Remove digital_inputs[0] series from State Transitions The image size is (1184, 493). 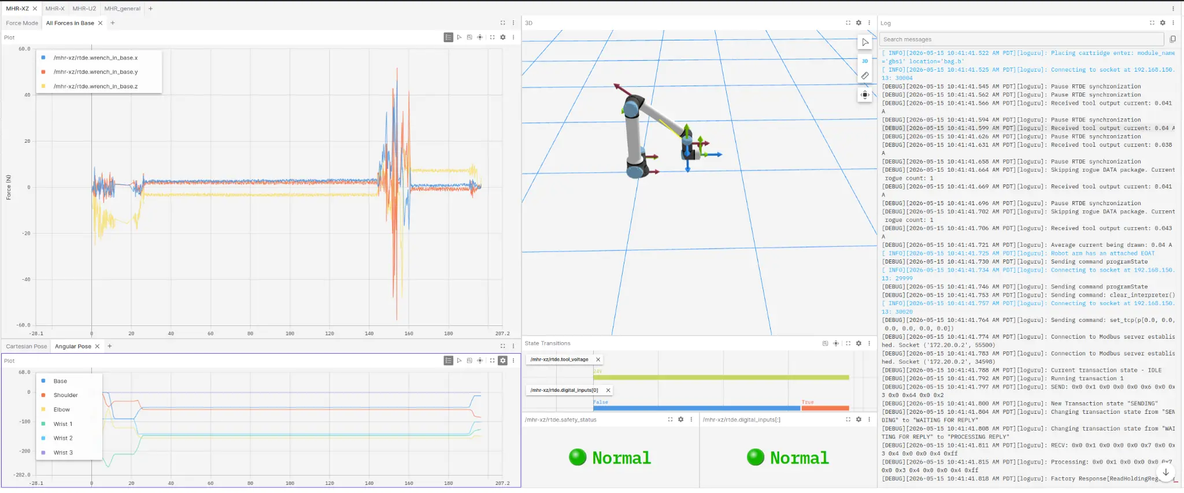point(608,390)
